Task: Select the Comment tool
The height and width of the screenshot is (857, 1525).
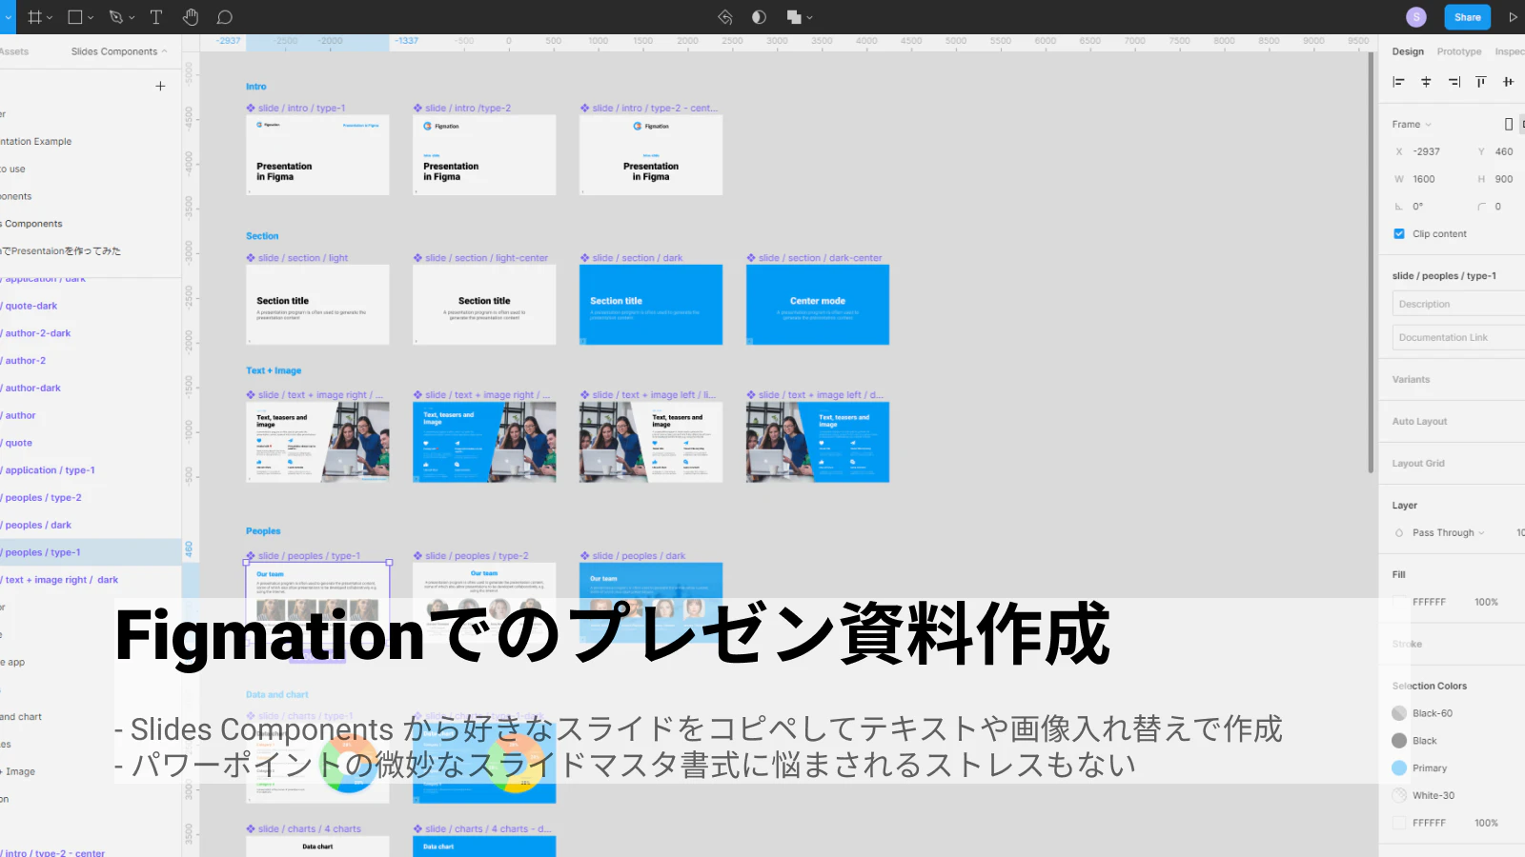Action: point(225,17)
